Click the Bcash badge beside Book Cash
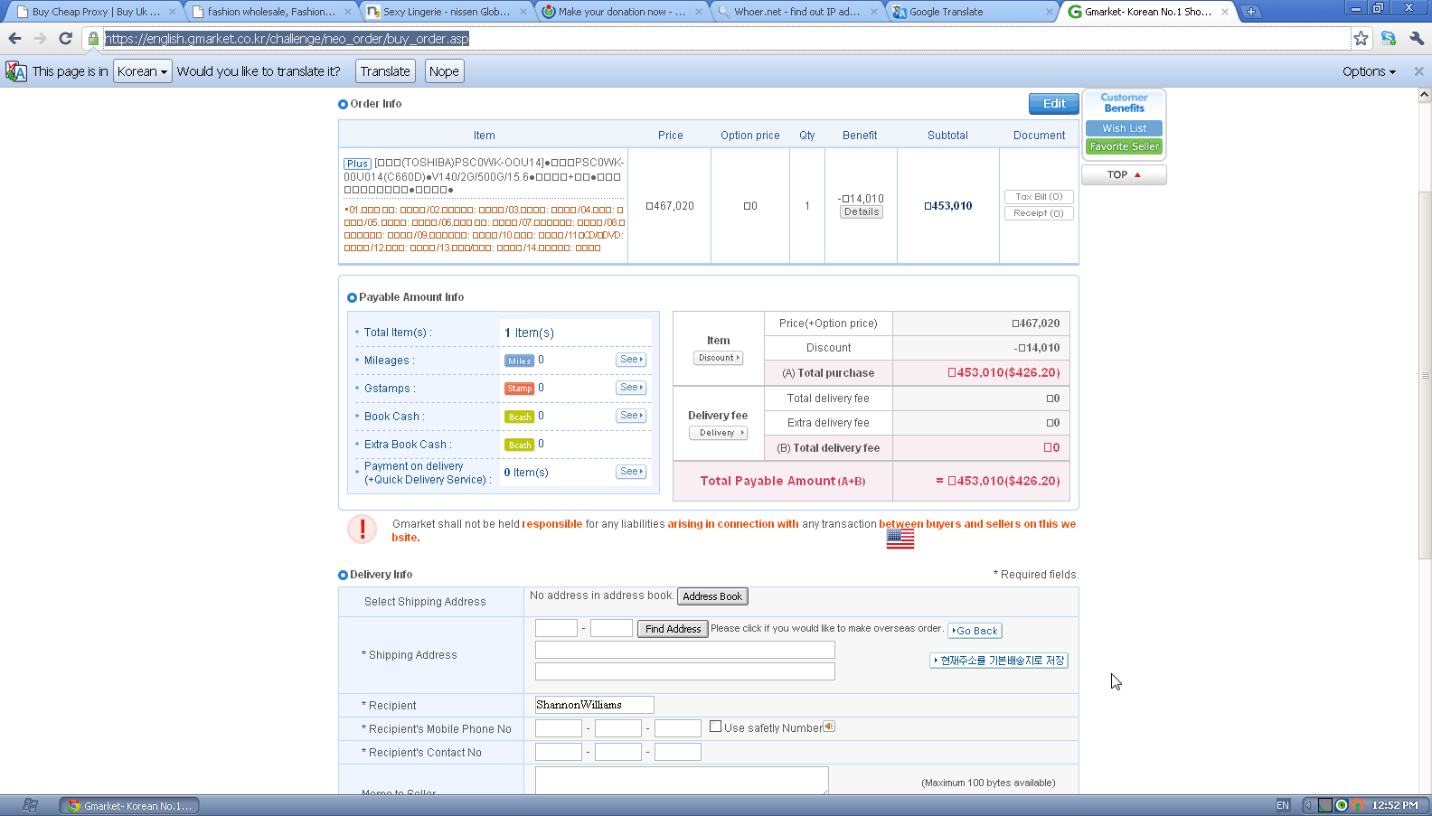The image size is (1432, 816). (519, 417)
